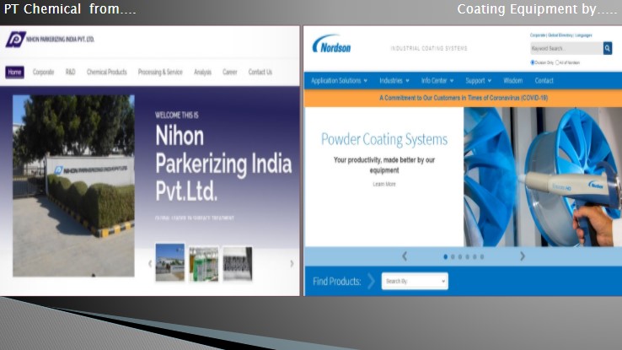Click the search magnifier icon button

[608, 49]
